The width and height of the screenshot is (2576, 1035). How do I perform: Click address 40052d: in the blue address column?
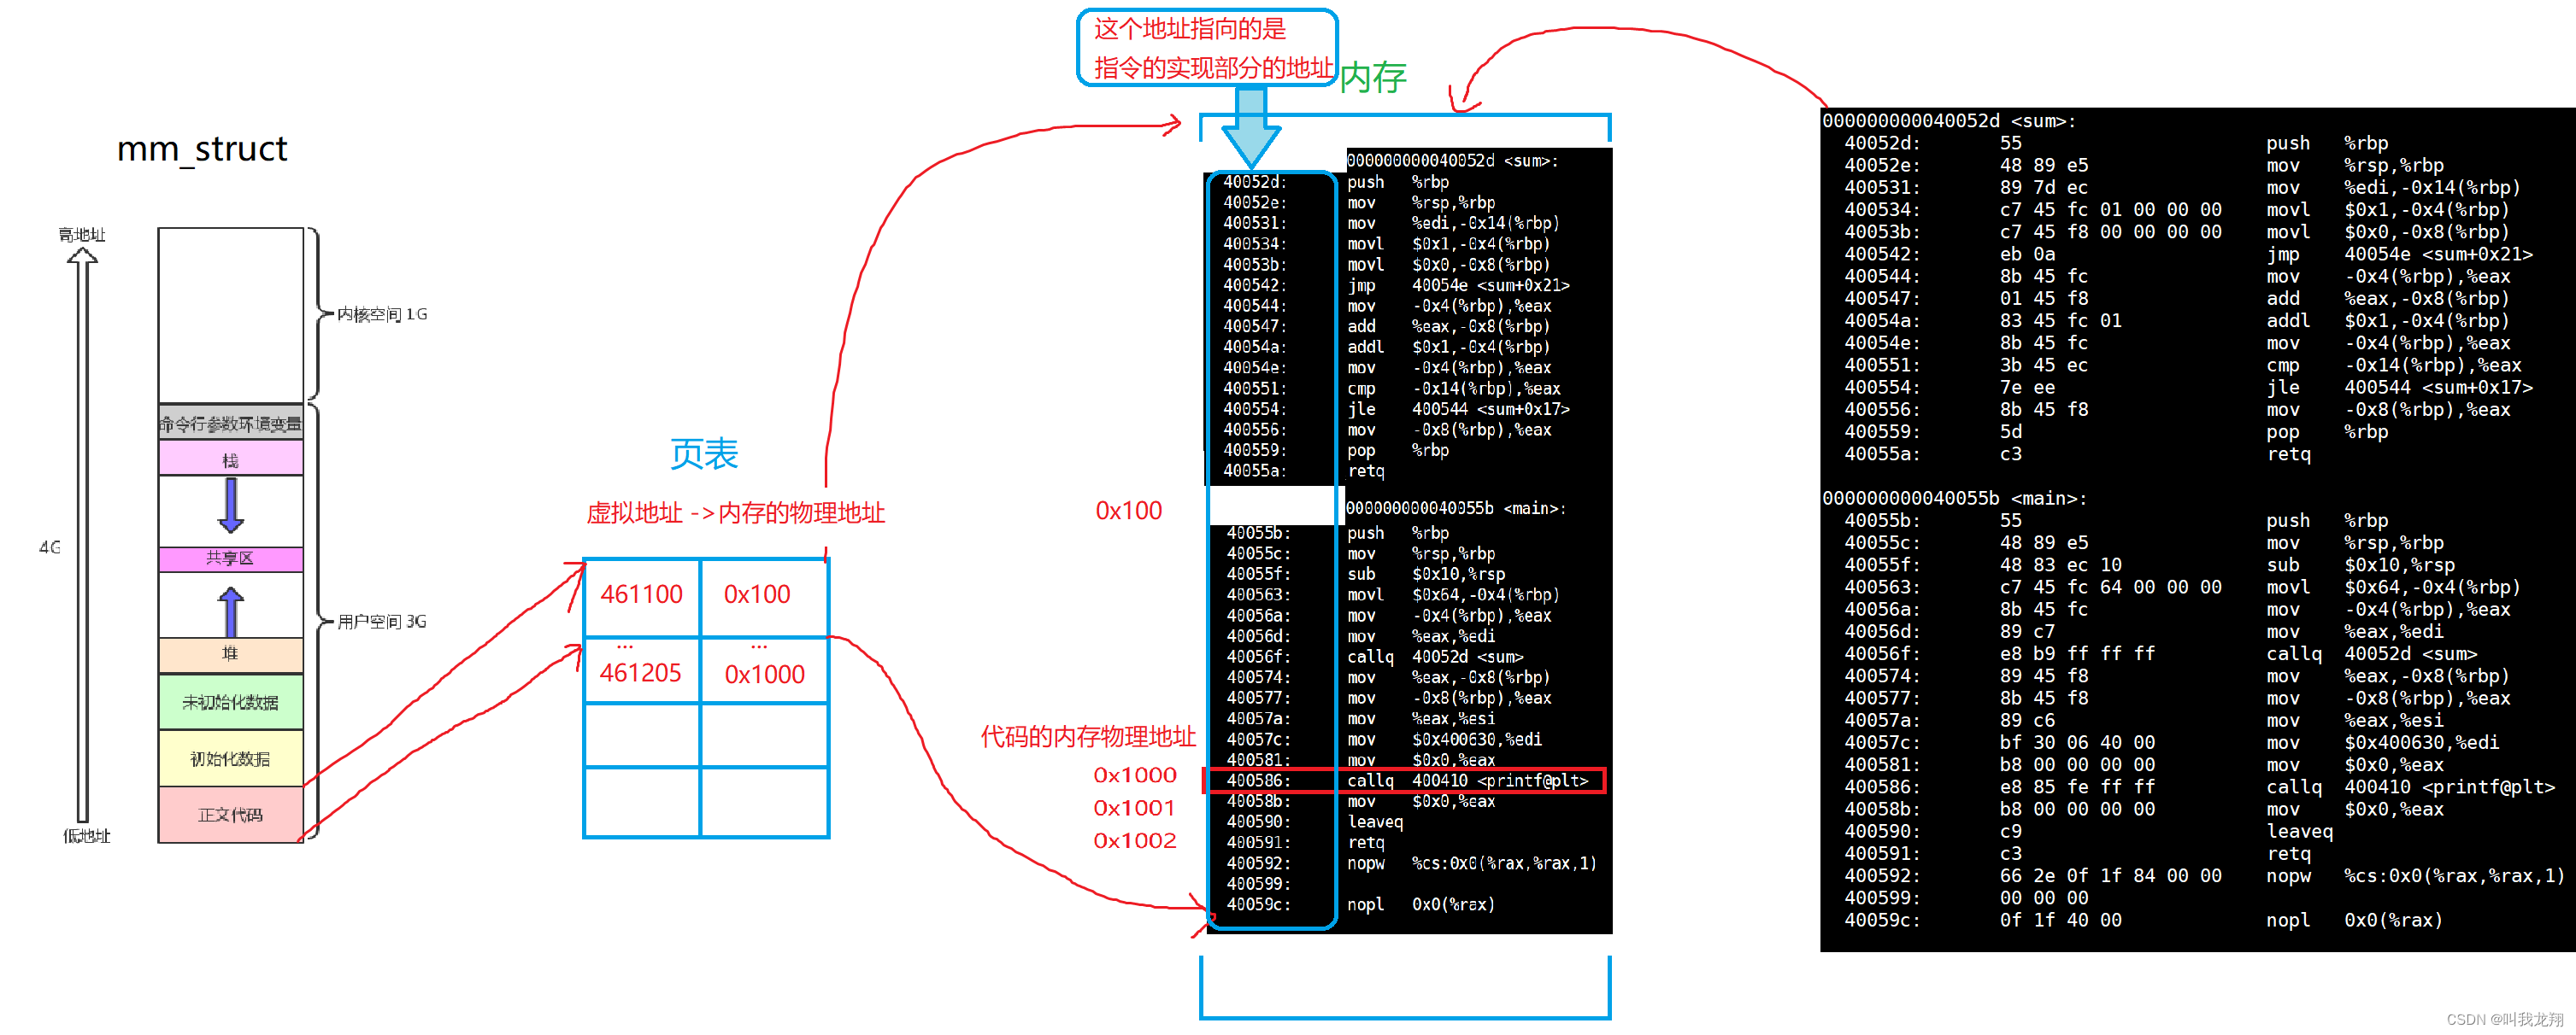(1255, 182)
